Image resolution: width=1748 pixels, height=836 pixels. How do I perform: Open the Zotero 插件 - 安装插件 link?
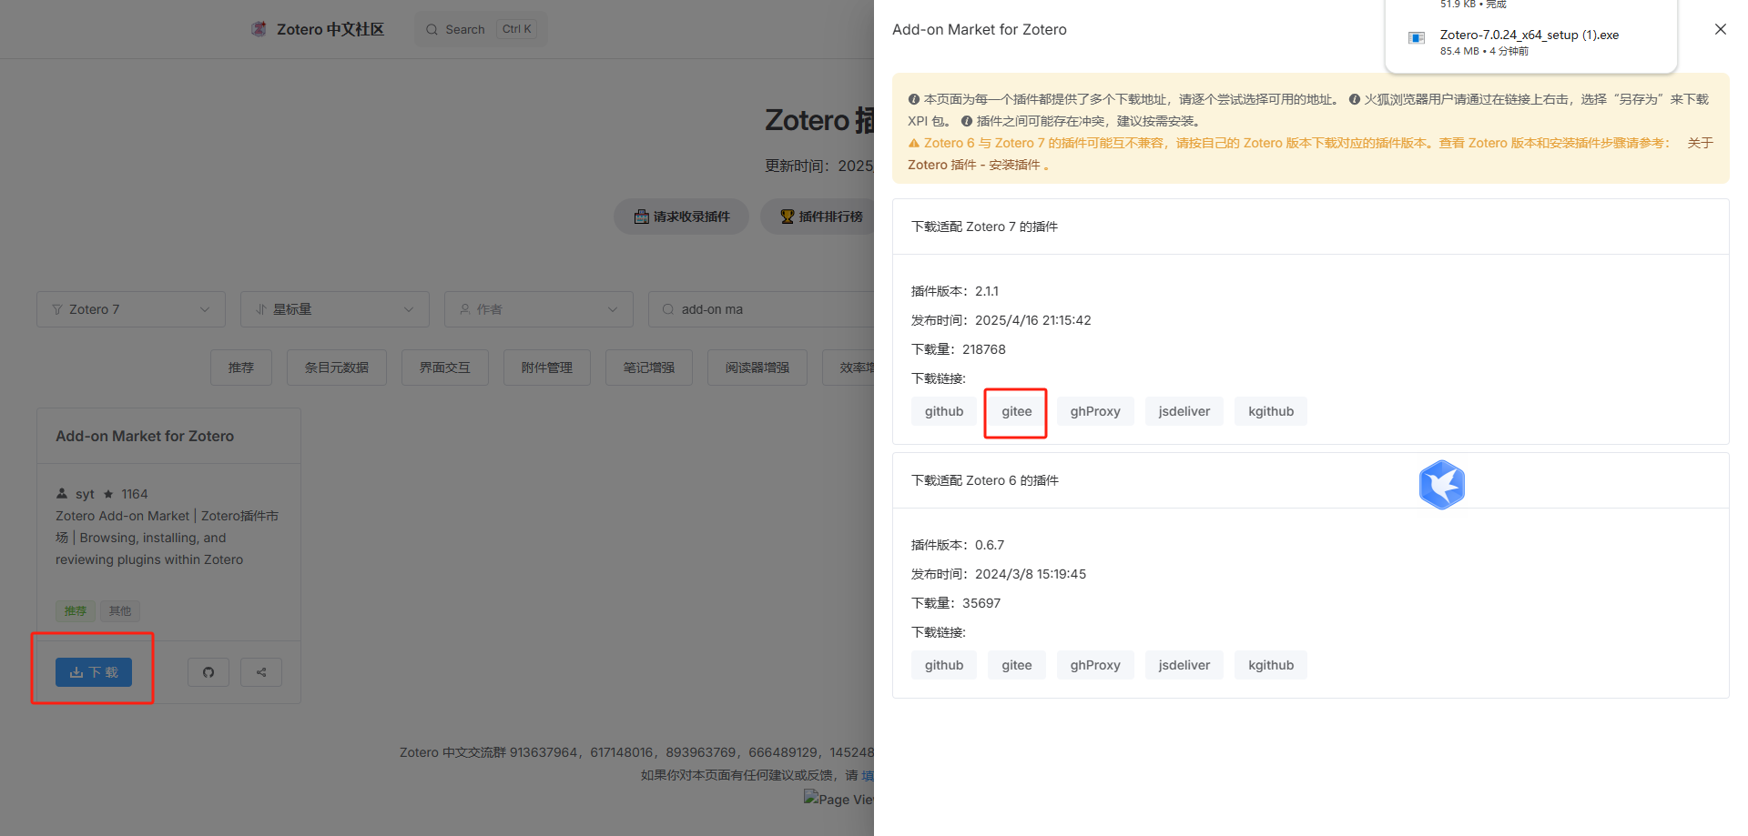point(974,165)
